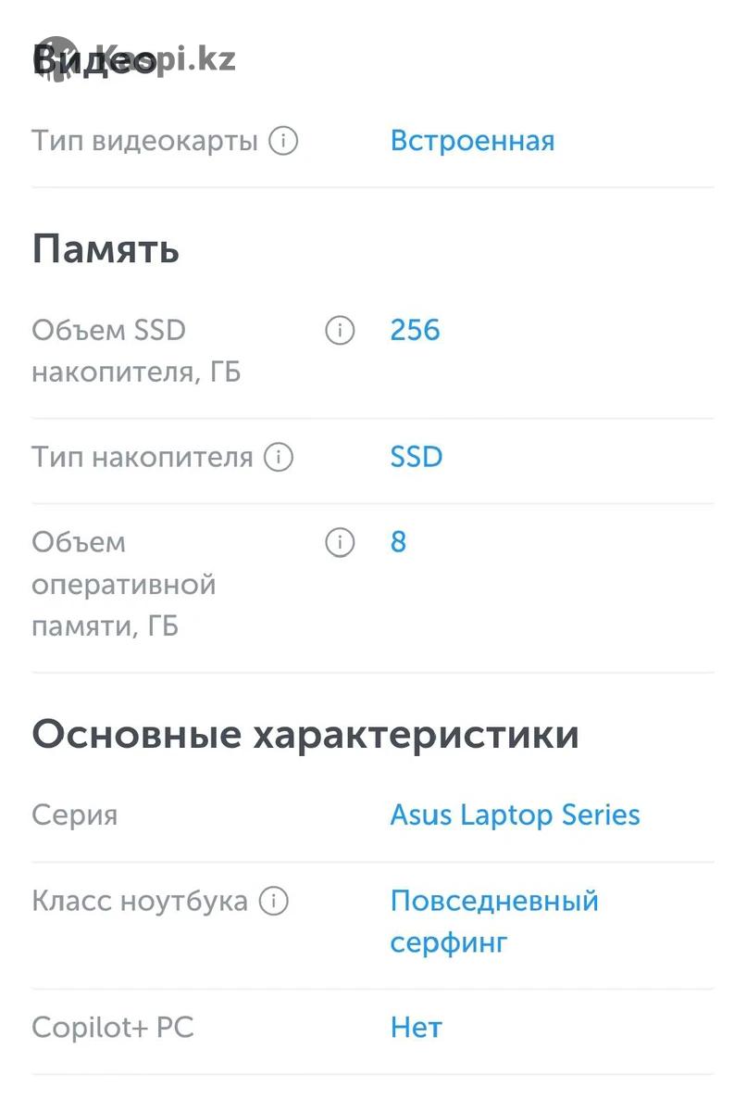Viewport: 734px width, 1112px height.
Task: Tap info icon for Объем SSD накопителя
Action: [x=340, y=330]
